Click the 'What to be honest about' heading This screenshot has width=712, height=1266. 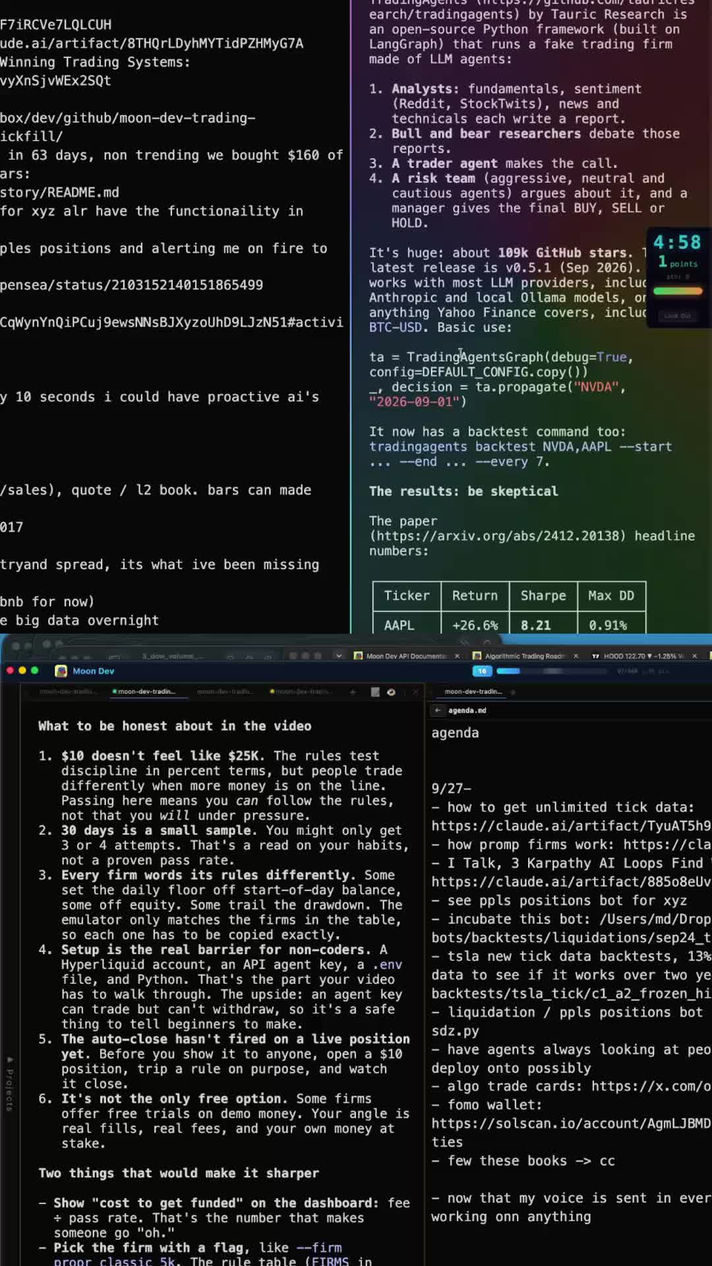[x=175, y=726]
